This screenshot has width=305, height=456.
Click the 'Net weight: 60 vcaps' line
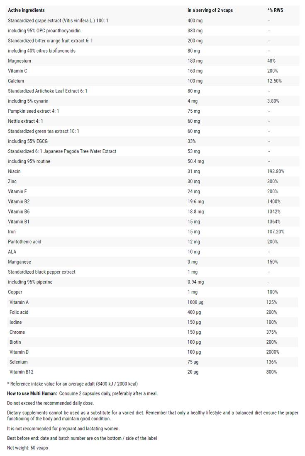27,448
